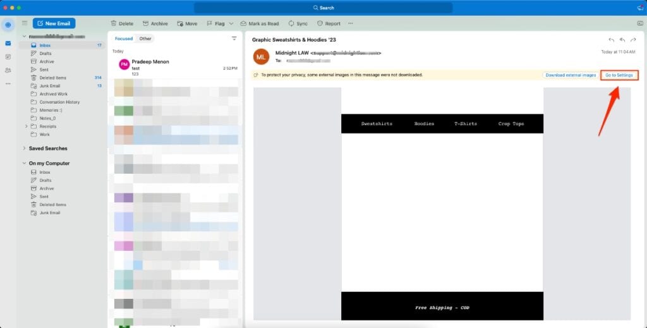Archive the message via toolbar

point(155,23)
